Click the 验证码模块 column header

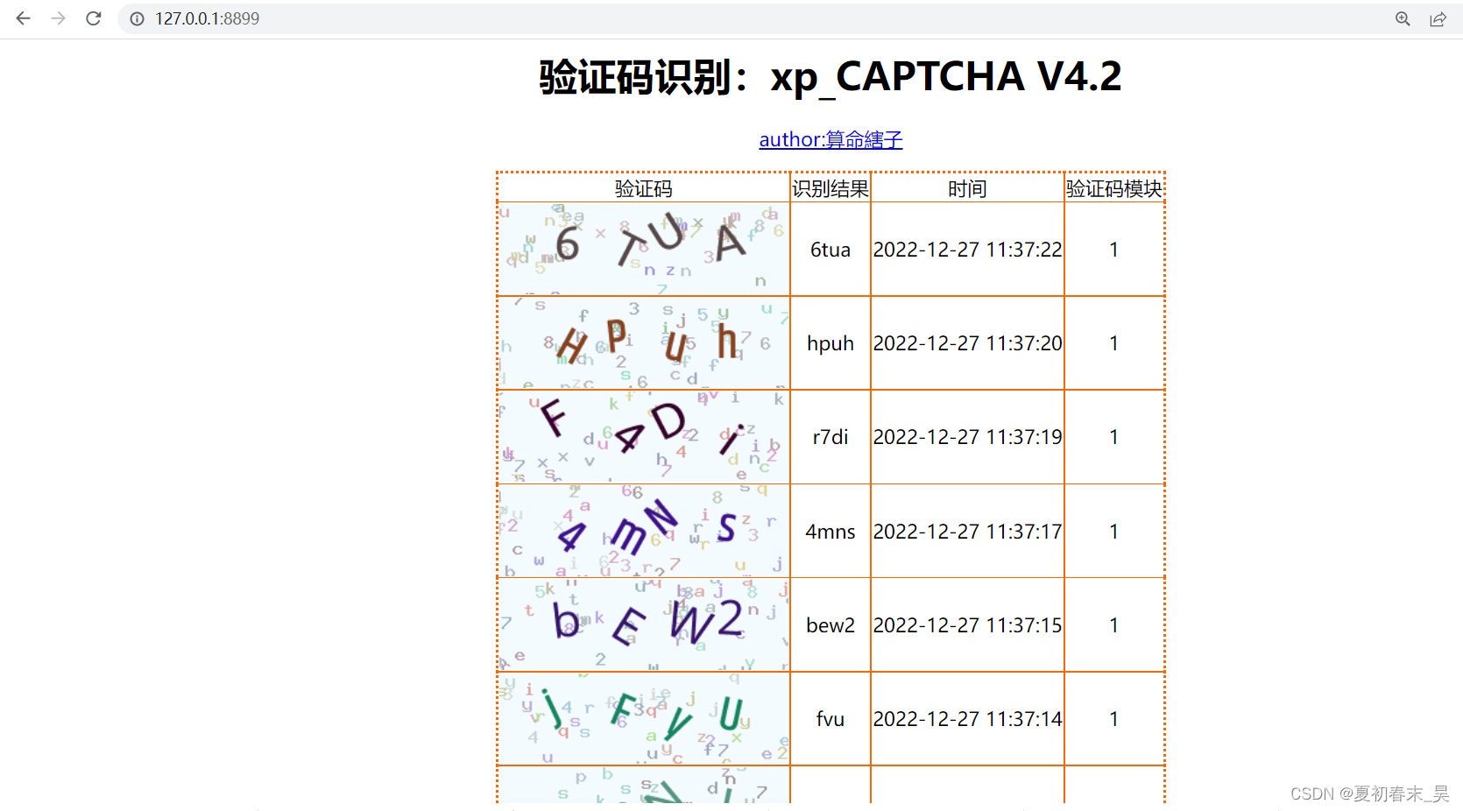coord(1114,188)
